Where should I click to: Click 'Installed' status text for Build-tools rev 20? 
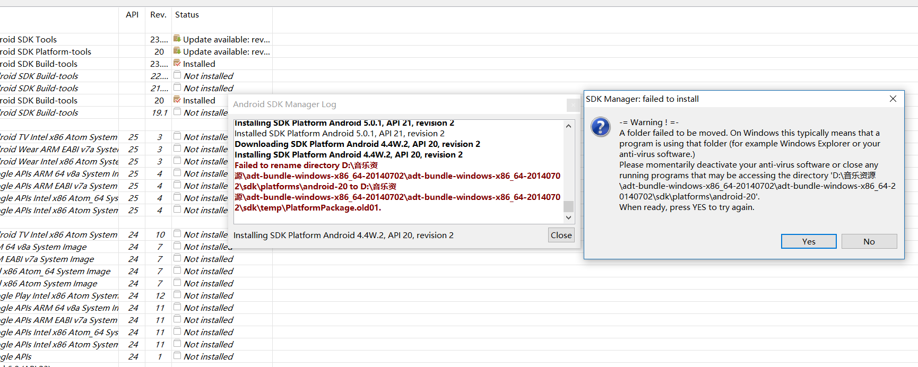(199, 100)
